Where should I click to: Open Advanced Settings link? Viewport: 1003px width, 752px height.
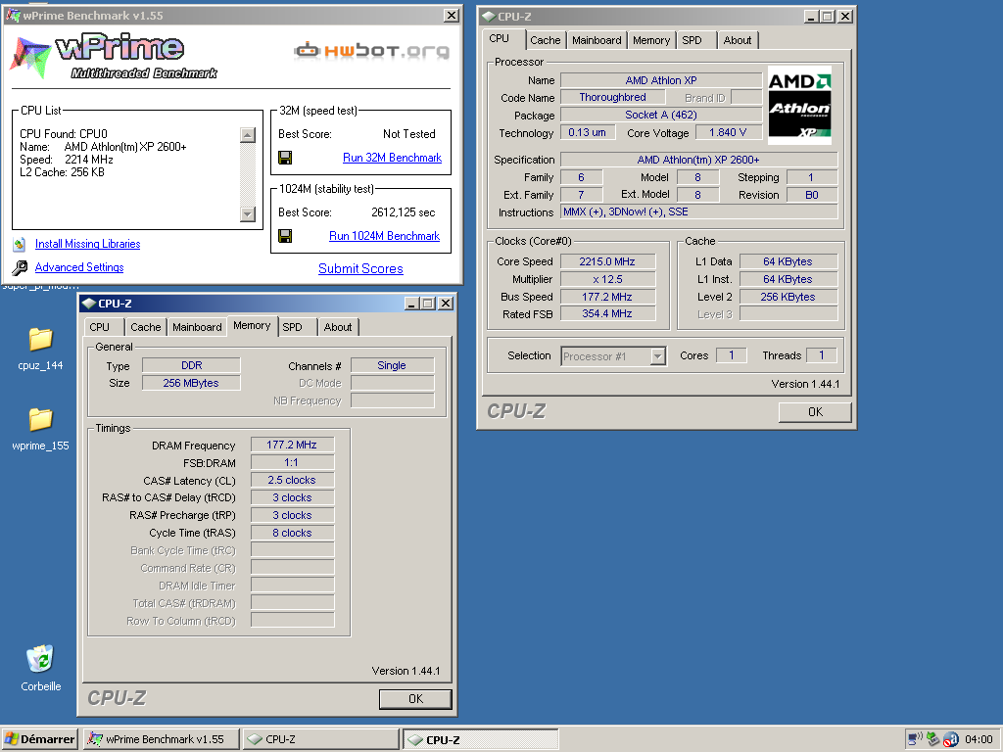pyautogui.click(x=79, y=267)
